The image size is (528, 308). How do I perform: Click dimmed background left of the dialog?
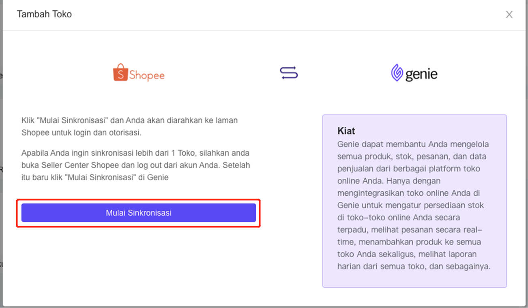coord(1,162)
